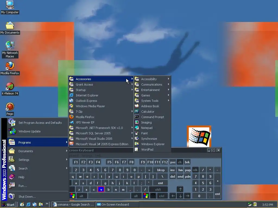Expand the Accessibility submenu
The width and height of the screenshot is (278, 208).
click(x=153, y=79)
